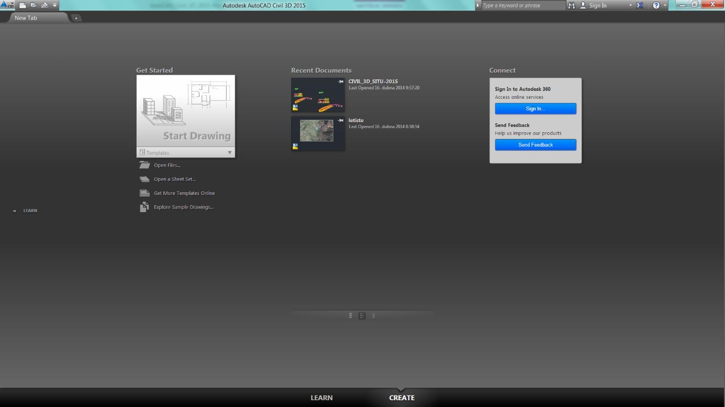Expand the Templates dropdown

[x=229, y=153]
